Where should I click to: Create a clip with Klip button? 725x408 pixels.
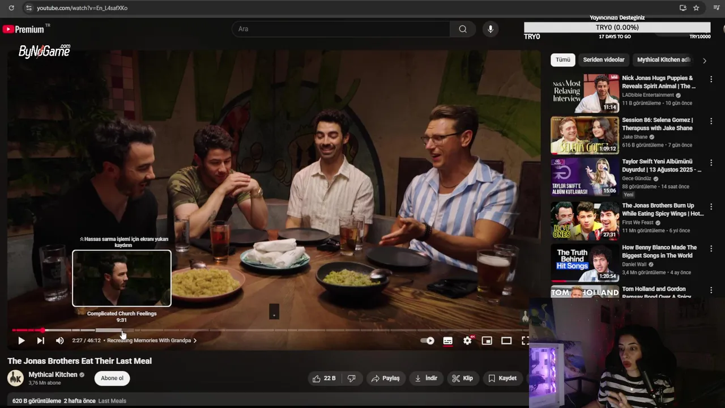pyautogui.click(x=462, y=378)
